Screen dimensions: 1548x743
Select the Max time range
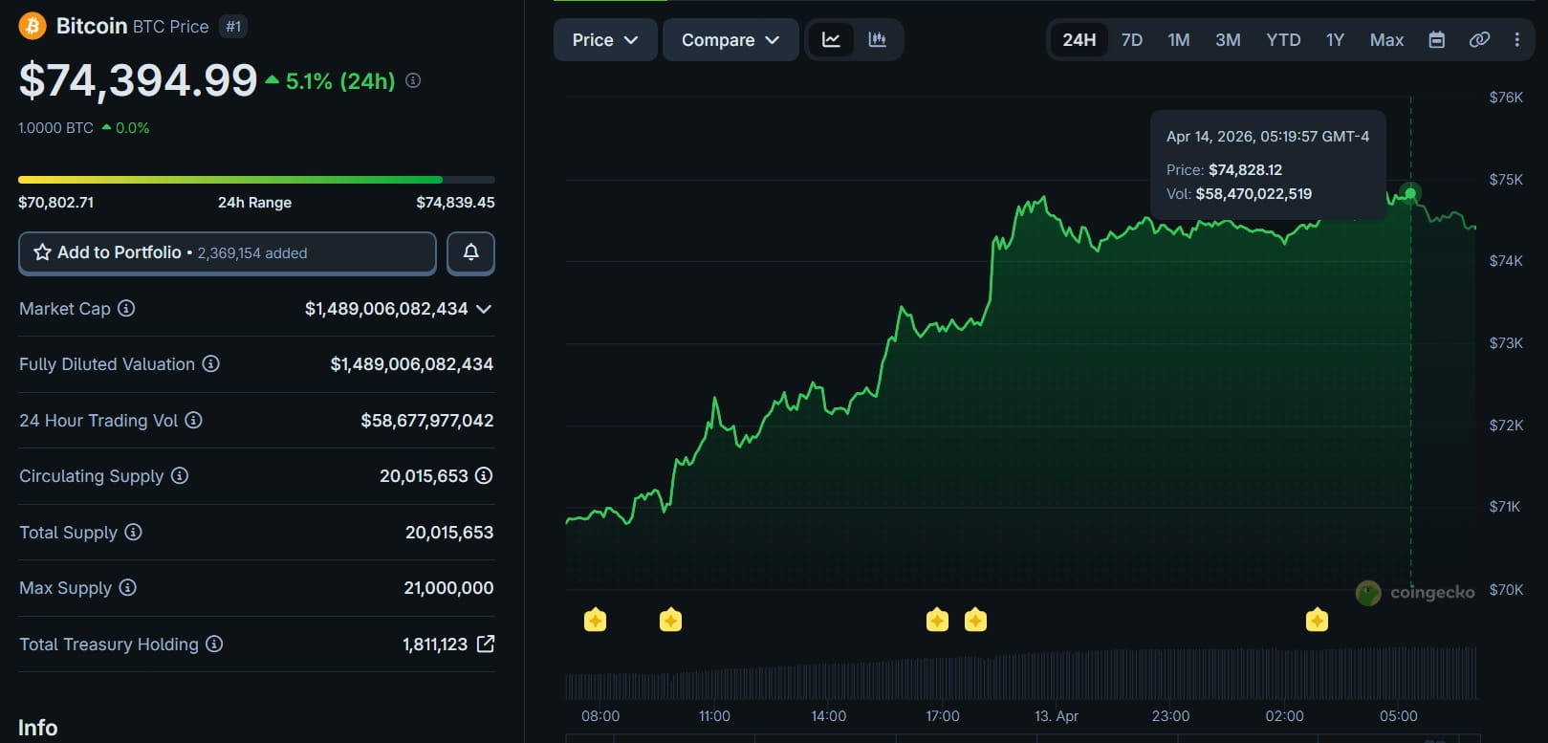coord(1385,40)
